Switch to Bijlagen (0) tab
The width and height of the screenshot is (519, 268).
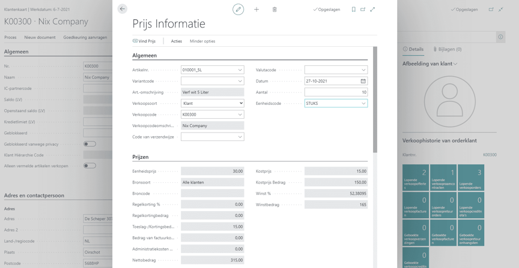pos(447,49)
